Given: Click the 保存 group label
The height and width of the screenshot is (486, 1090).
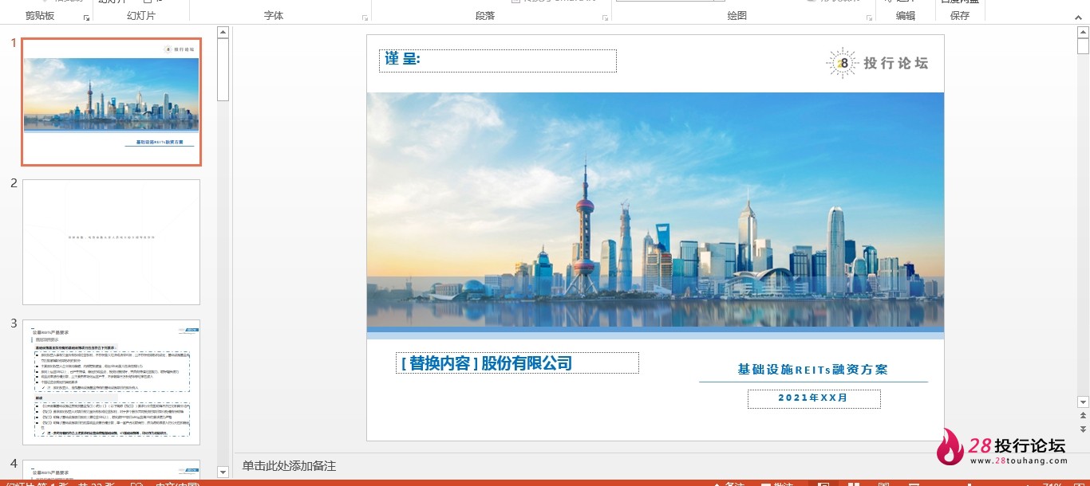Looking at the screenshot, I should [960, 16].
